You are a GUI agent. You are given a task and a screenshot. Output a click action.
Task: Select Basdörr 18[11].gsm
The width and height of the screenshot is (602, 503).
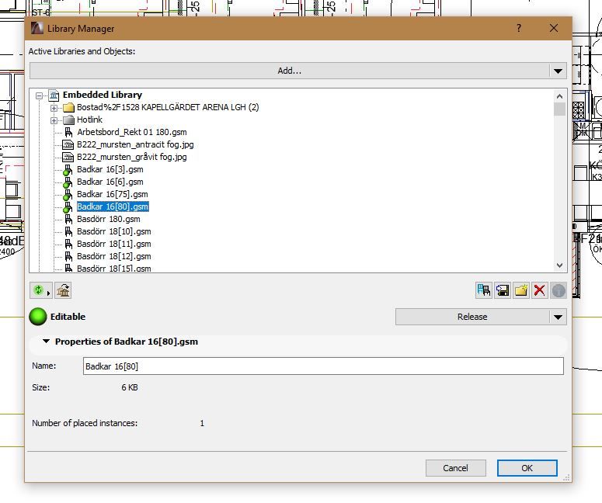[113, 244]
